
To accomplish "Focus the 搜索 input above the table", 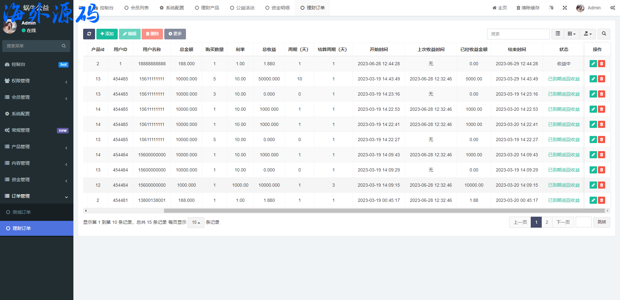I will [518, 34].
